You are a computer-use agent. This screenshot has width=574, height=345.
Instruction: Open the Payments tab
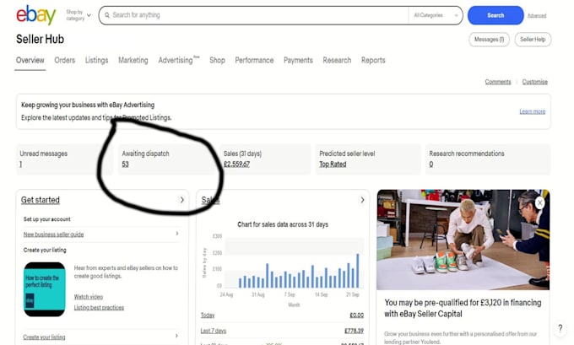[298, 60]
